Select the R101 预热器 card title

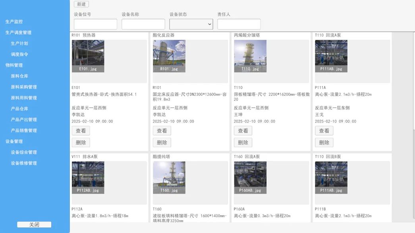83,35
